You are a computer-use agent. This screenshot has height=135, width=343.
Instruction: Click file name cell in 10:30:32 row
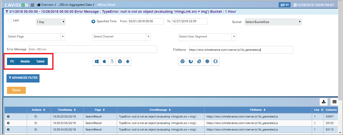coord(258,123)
